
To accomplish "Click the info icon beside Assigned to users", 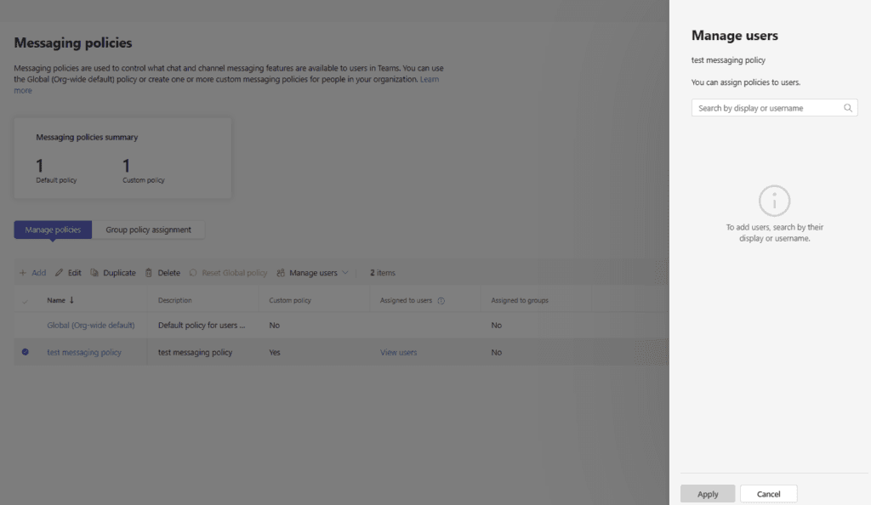I will (x=441, y=300).
